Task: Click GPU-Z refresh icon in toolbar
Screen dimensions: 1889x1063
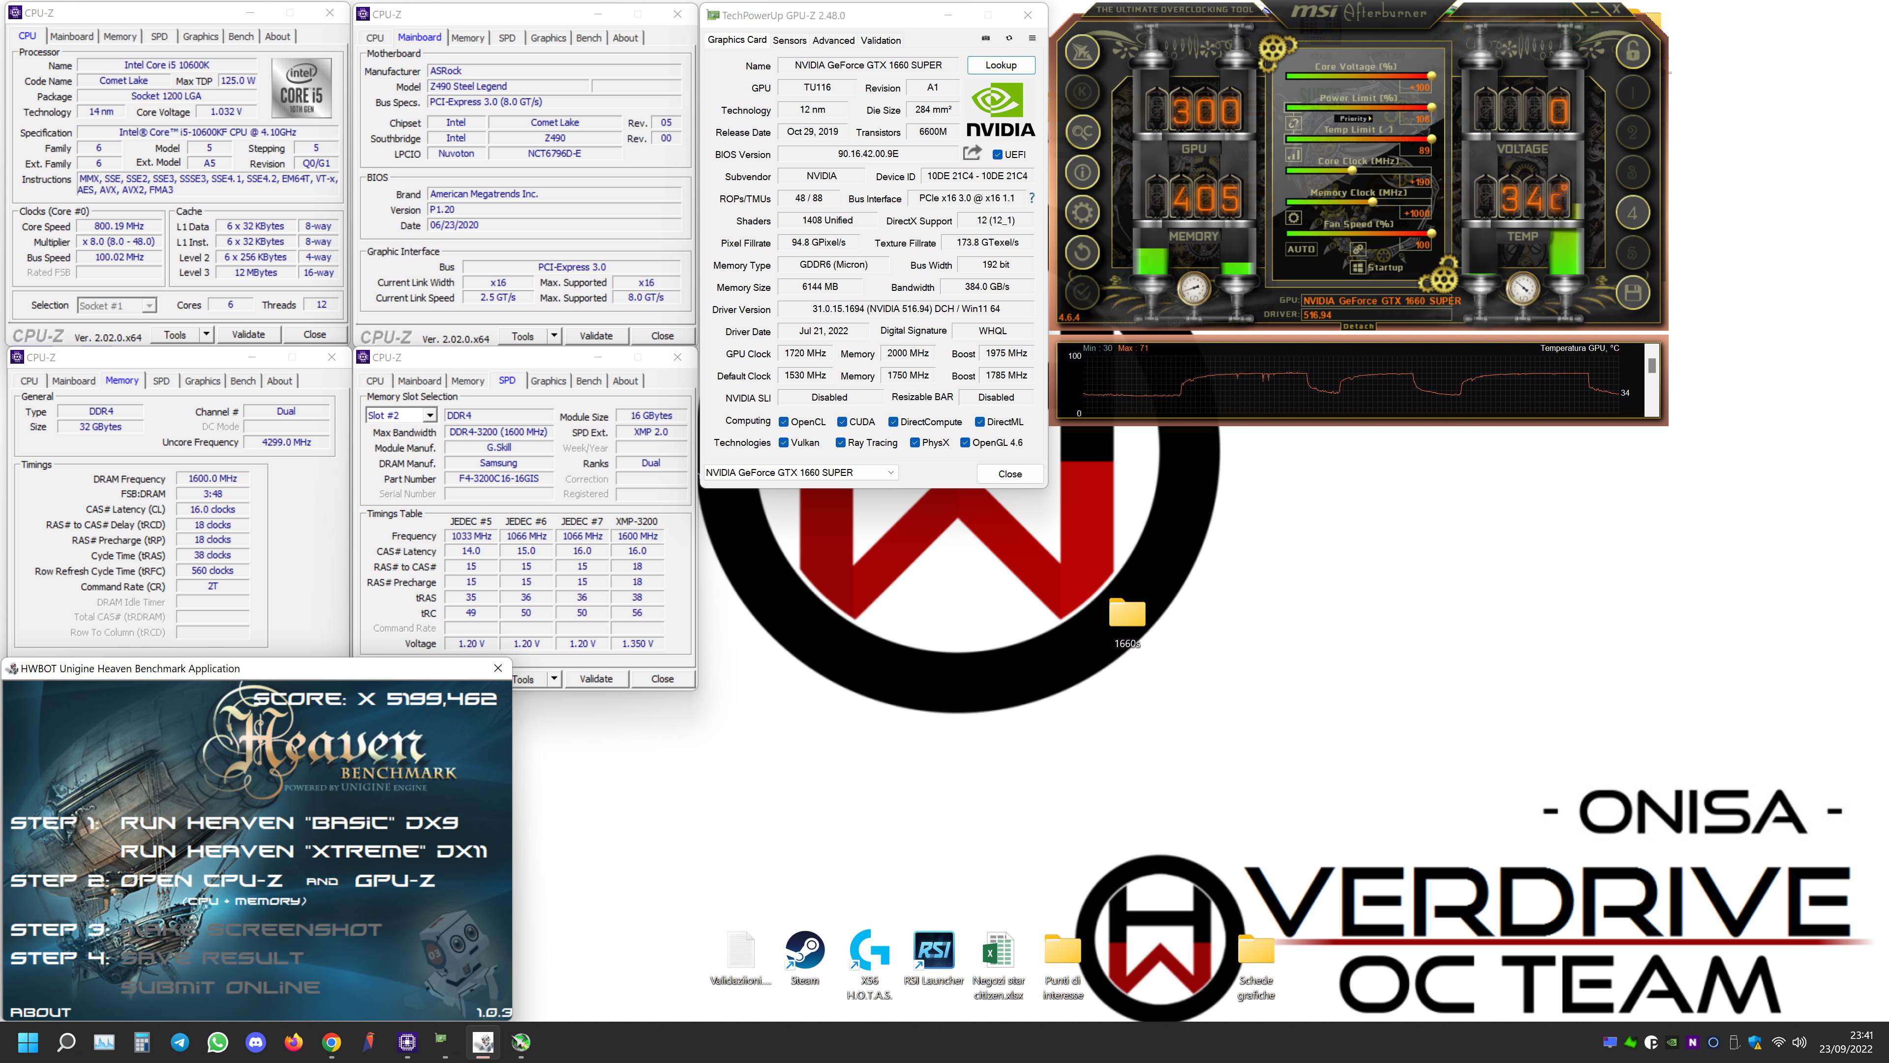Action: click(x=1009, y=38)
